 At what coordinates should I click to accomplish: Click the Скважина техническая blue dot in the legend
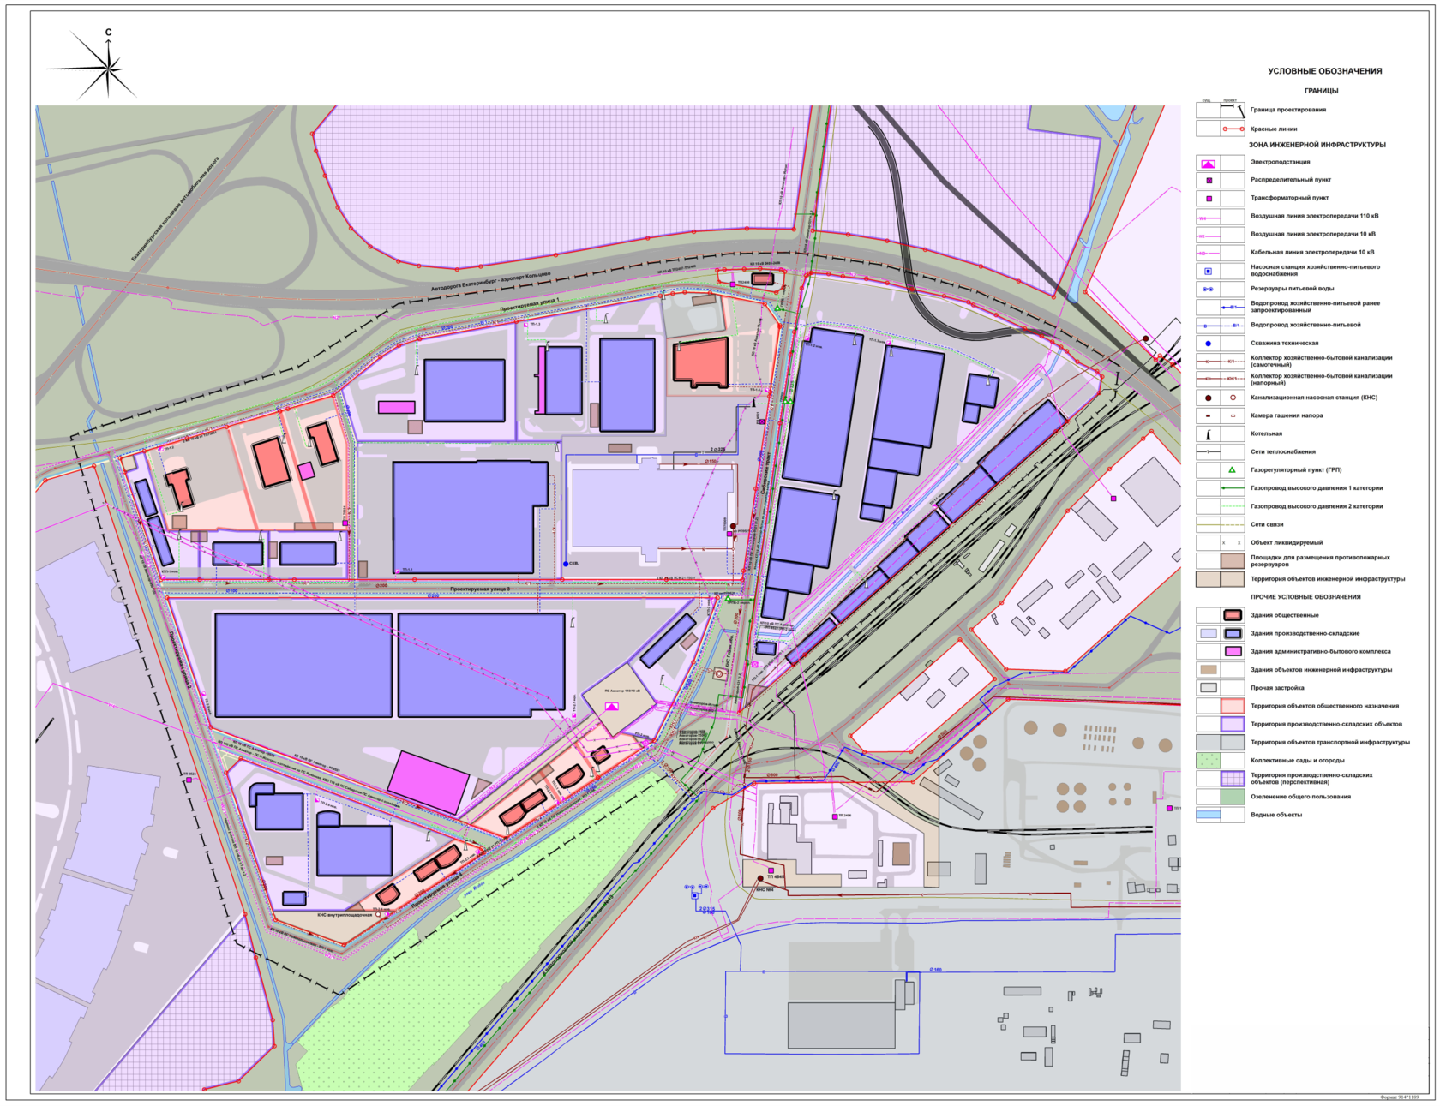click(x=1209, y=344)
